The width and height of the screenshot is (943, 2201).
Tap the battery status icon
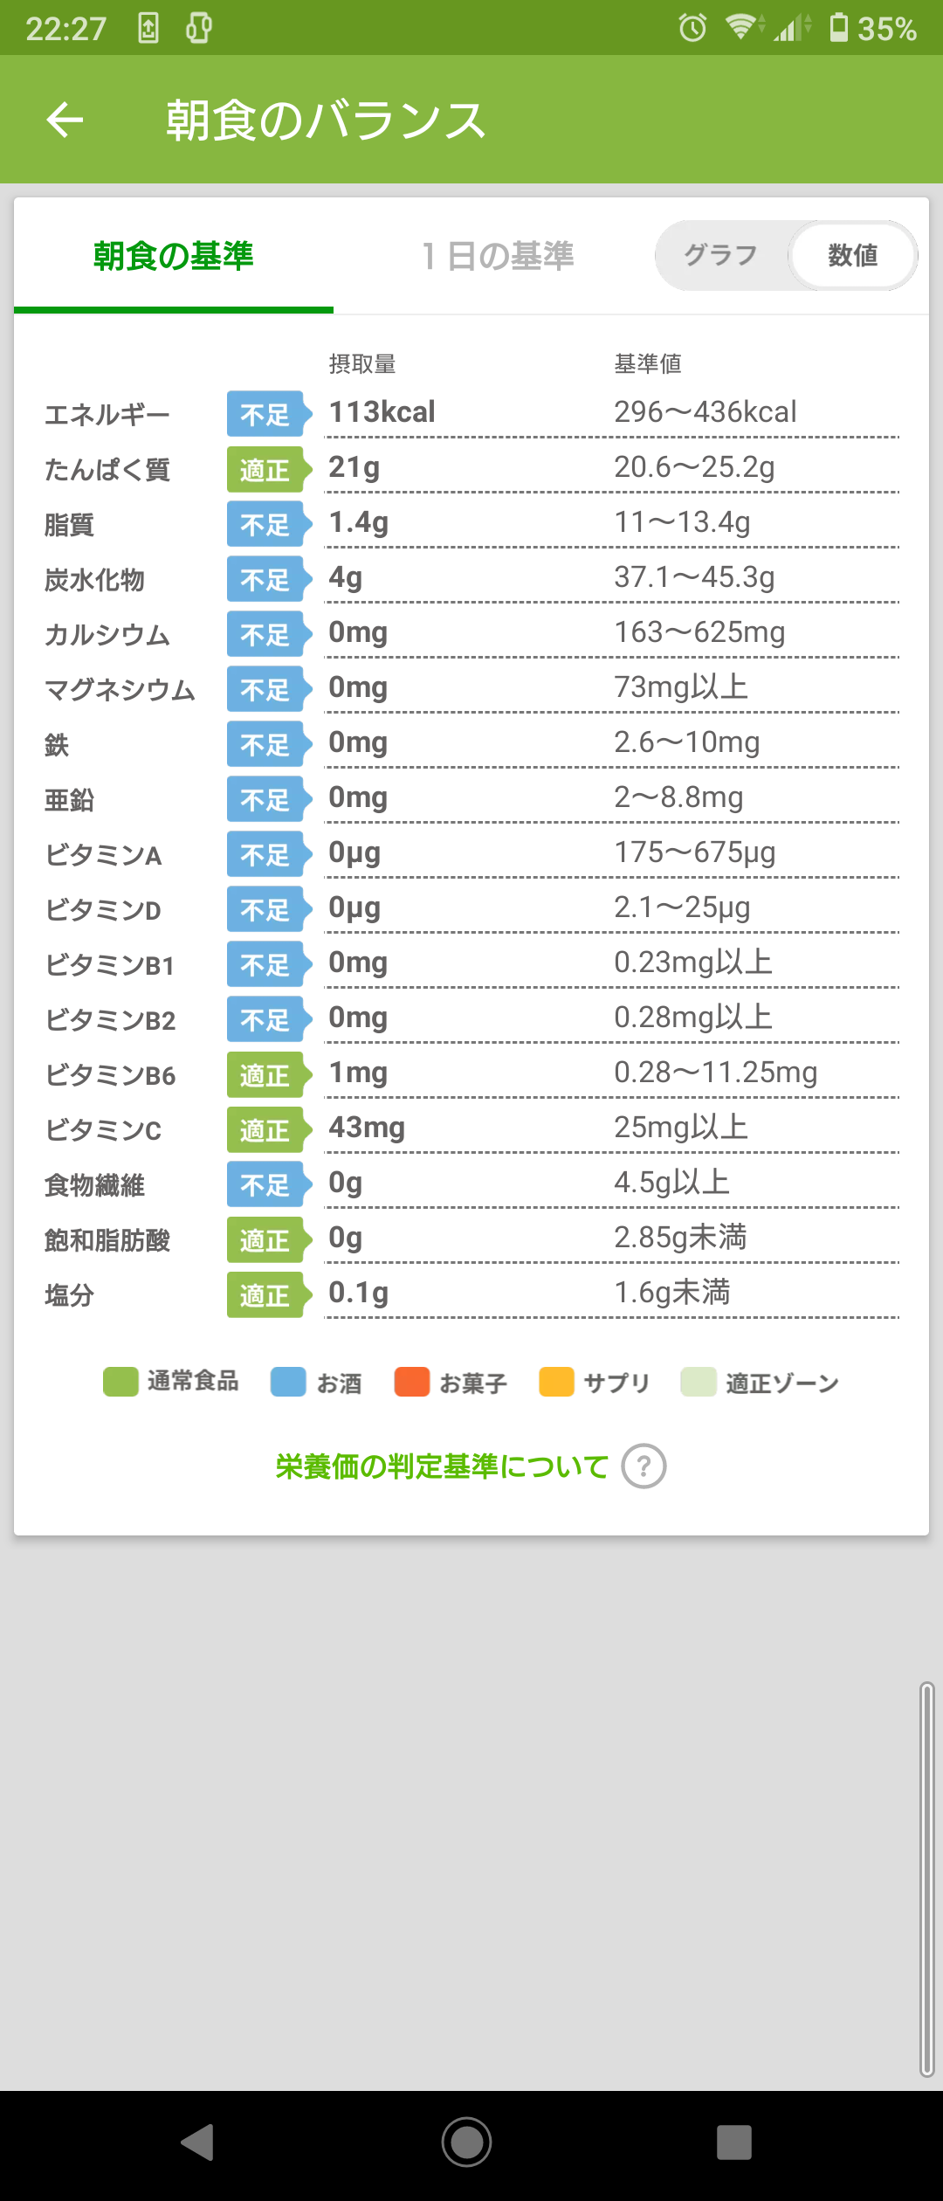[839, 27]
